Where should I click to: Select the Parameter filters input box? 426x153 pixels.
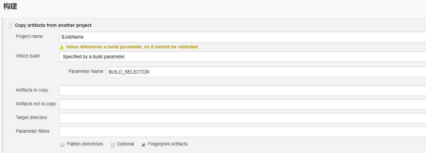click(x=243, y=132)
